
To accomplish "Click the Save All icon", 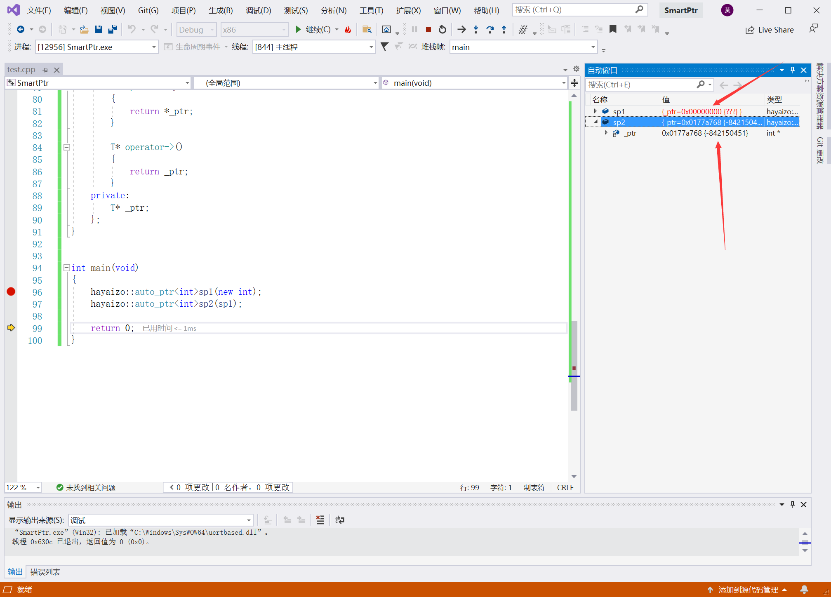I will 112,29.
